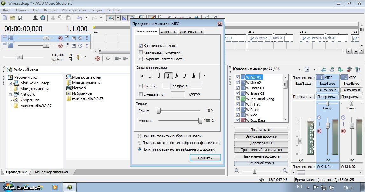Arm record on the W Kick 02 mixer channel
Viewport: 365px width, 192px height.
coord(343,131)
